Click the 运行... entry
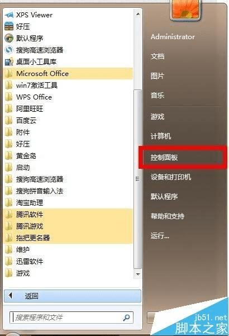229x336 pixels. click(x=160, y=236)
